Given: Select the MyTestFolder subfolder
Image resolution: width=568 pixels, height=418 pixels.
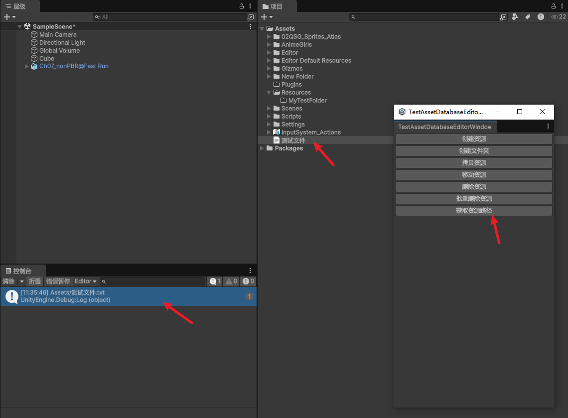Looking at the screenshot, I should click(307, 100).
